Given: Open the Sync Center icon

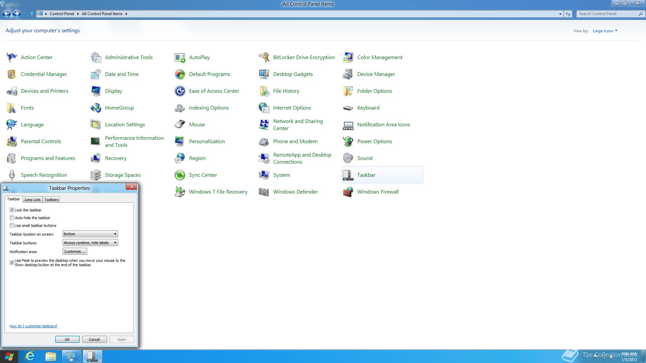Looking at the screenshot, I should click(x=180, y=175).
